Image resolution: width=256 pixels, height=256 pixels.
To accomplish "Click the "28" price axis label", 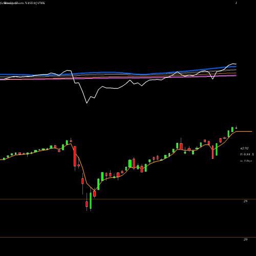I will point(245,201).
